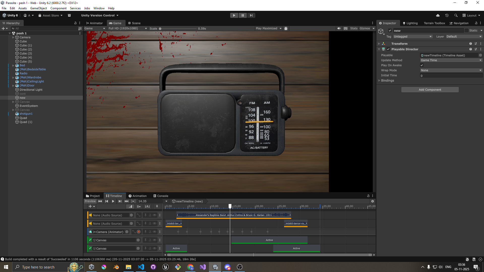The image size is (484, 272).
Task: Click the Step frame button in top toolbar
Action: (251, 15)
